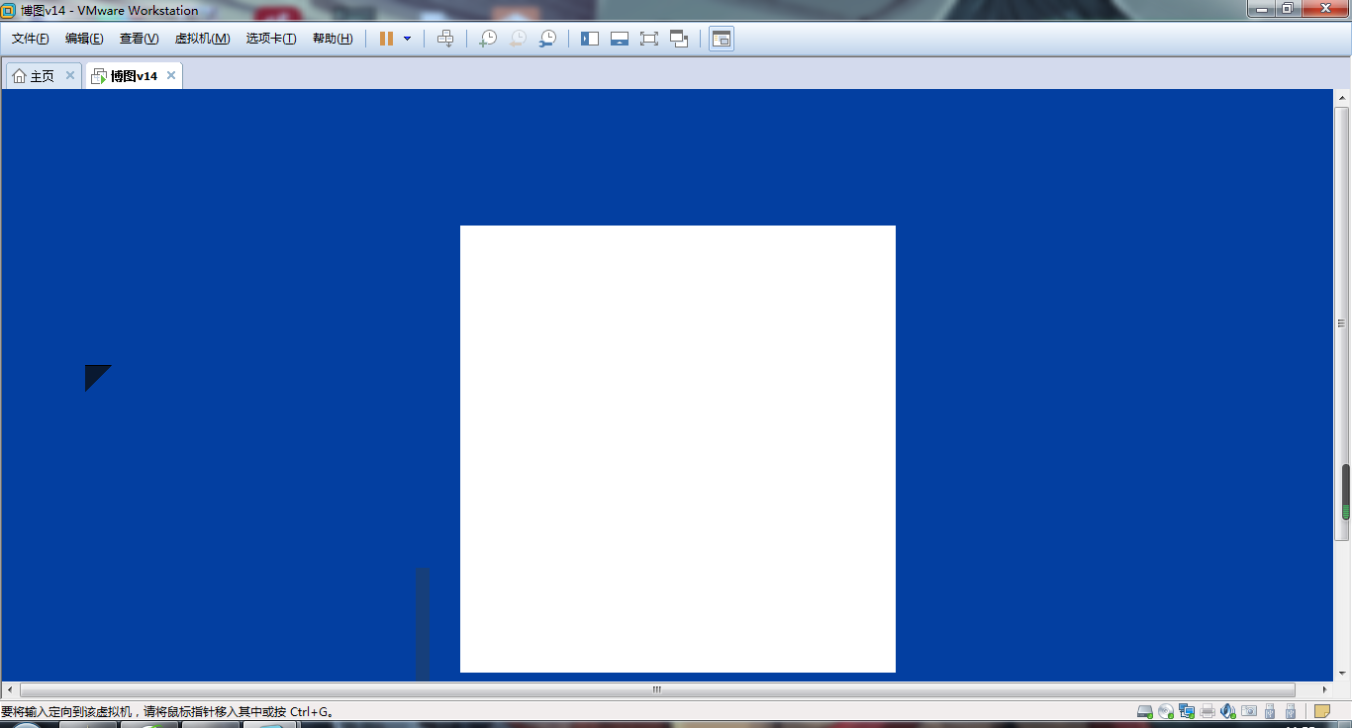Expand the 查看(V) menu
This screenshot has width=1352, height=728.
click(x=139, y=39)
